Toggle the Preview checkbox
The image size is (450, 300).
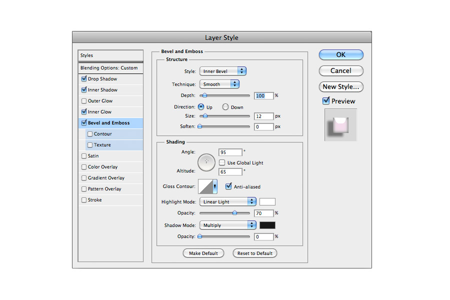[x=326, y=101]
